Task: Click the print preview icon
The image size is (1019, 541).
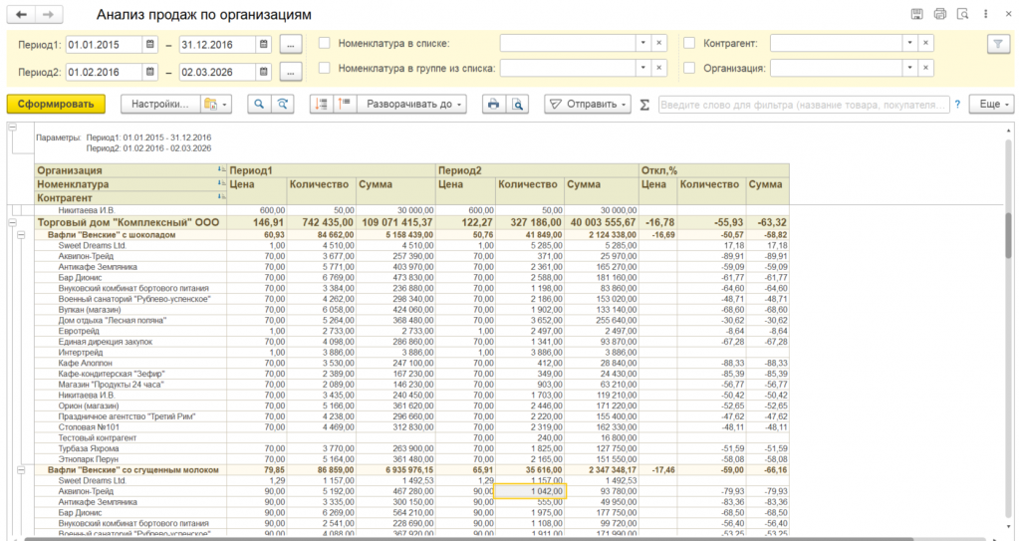Action: click(x=517, y=104)
